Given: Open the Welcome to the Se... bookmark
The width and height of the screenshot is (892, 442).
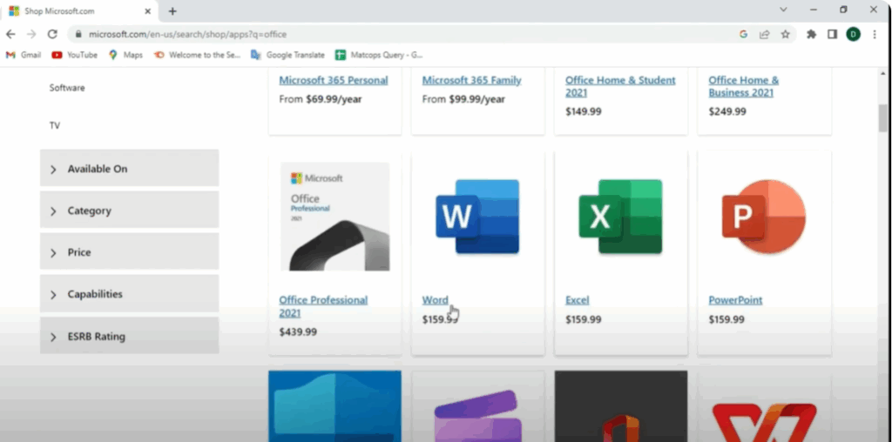Looking at the screenshot, I should [x=198, y=55].
